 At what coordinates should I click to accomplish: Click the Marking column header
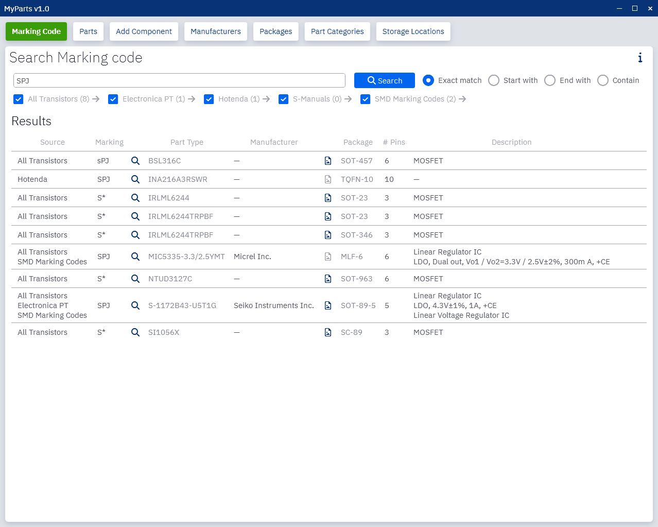point(109,142)
